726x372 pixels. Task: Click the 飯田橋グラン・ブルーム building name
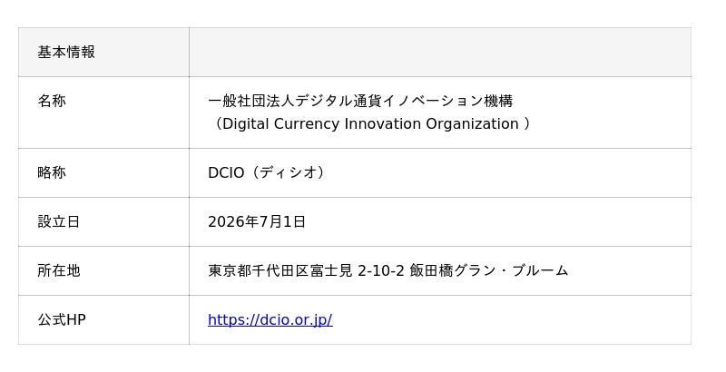tap(488, 270)
